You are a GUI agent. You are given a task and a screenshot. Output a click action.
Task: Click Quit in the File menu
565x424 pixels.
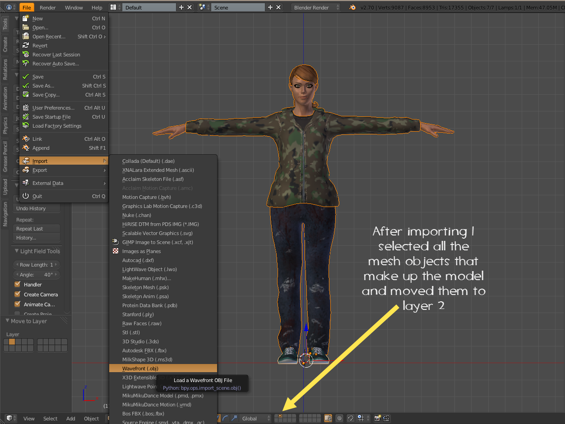[64, 196]
